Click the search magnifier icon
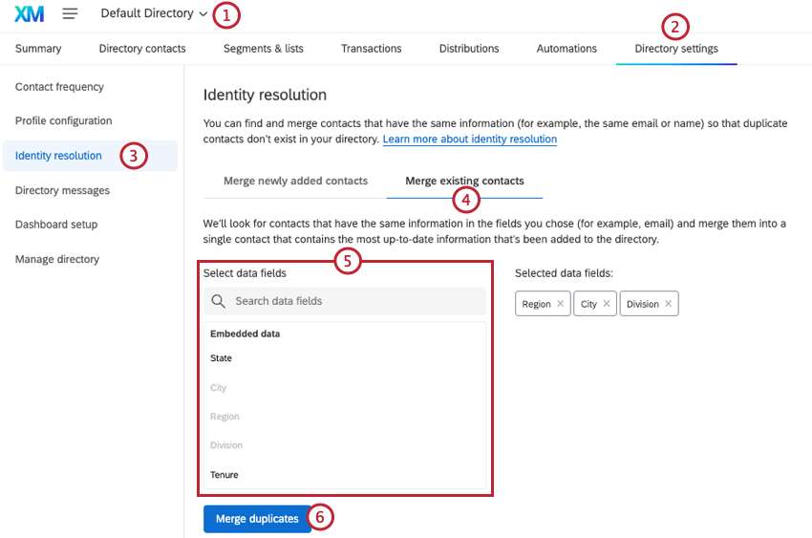 218,301
